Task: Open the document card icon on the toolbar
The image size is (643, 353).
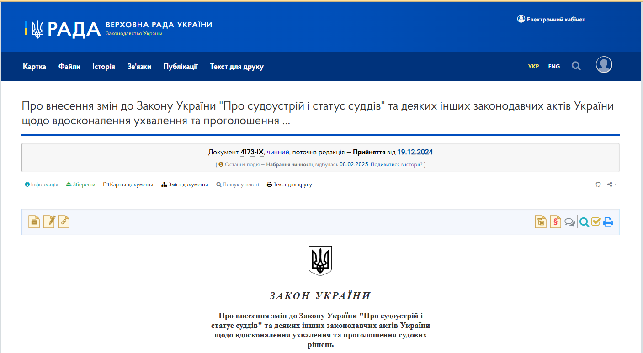Action: [x=34, y=221]
